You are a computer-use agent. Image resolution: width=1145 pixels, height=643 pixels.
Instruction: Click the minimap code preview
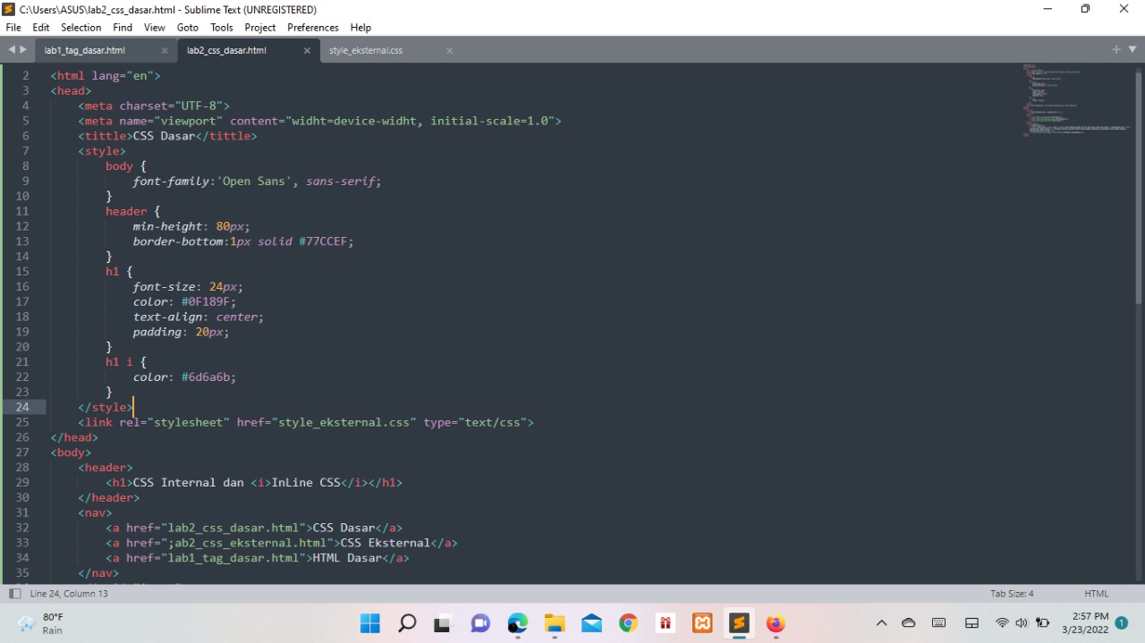pos(1077,100)
